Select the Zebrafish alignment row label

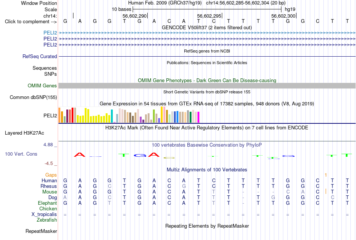[x=47, y=220]
